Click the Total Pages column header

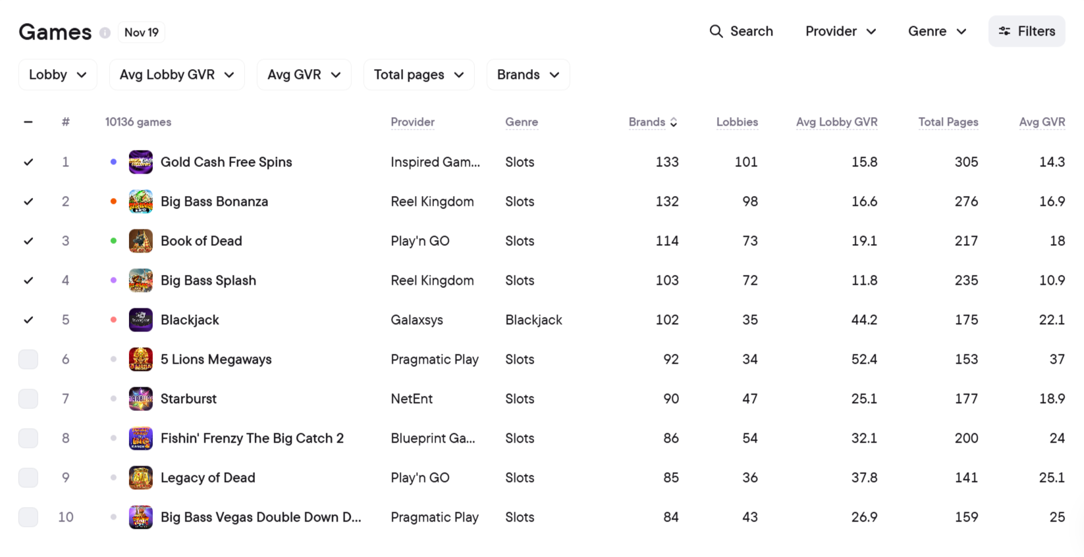tap(948, 122)
